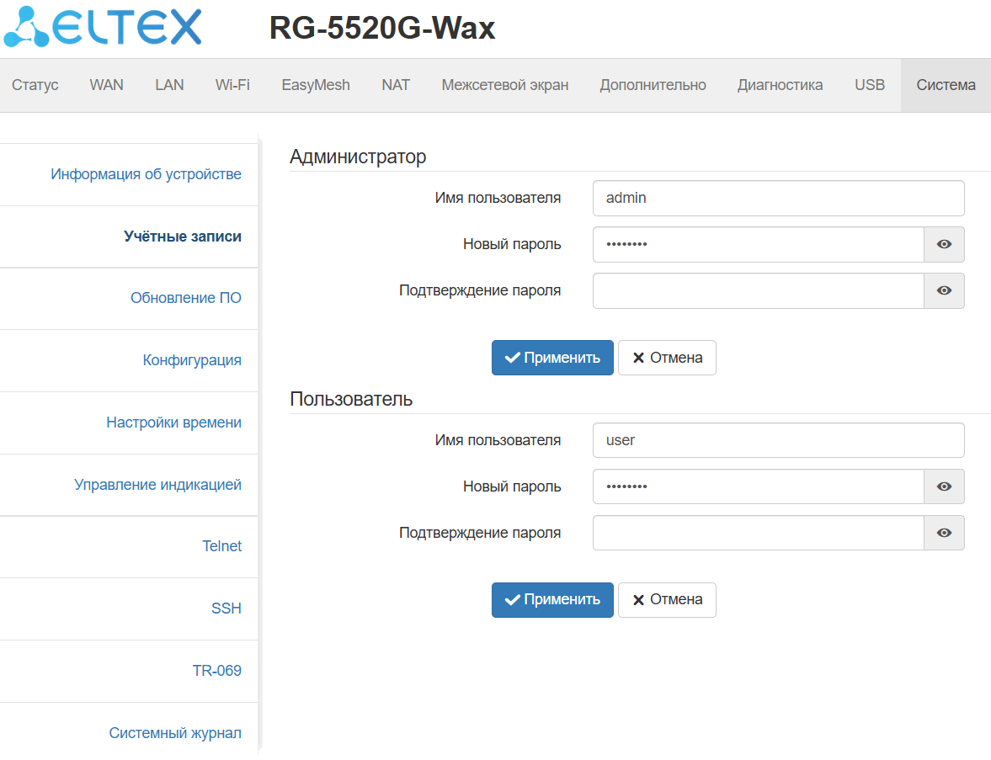This screenshot has width=991, height=760.
Task: Go to Конфигурация section
Action: click(x=192, y=360)
